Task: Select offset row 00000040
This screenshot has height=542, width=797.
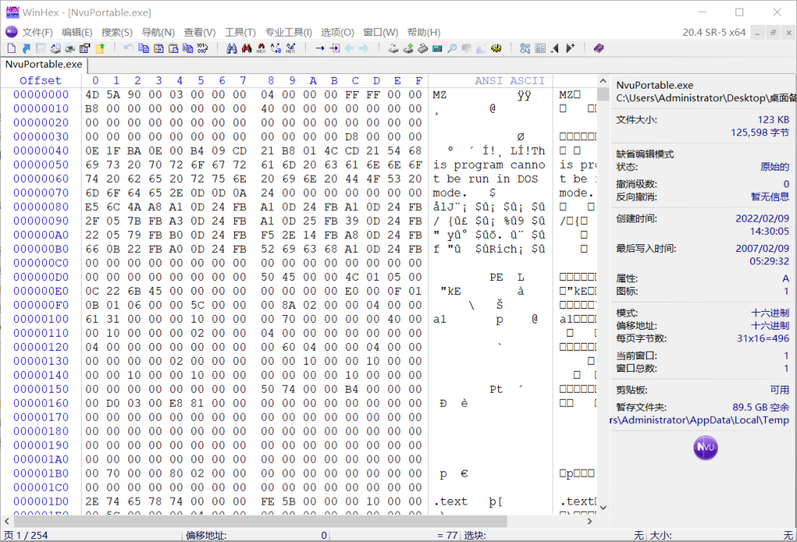Action: [40, 151]
